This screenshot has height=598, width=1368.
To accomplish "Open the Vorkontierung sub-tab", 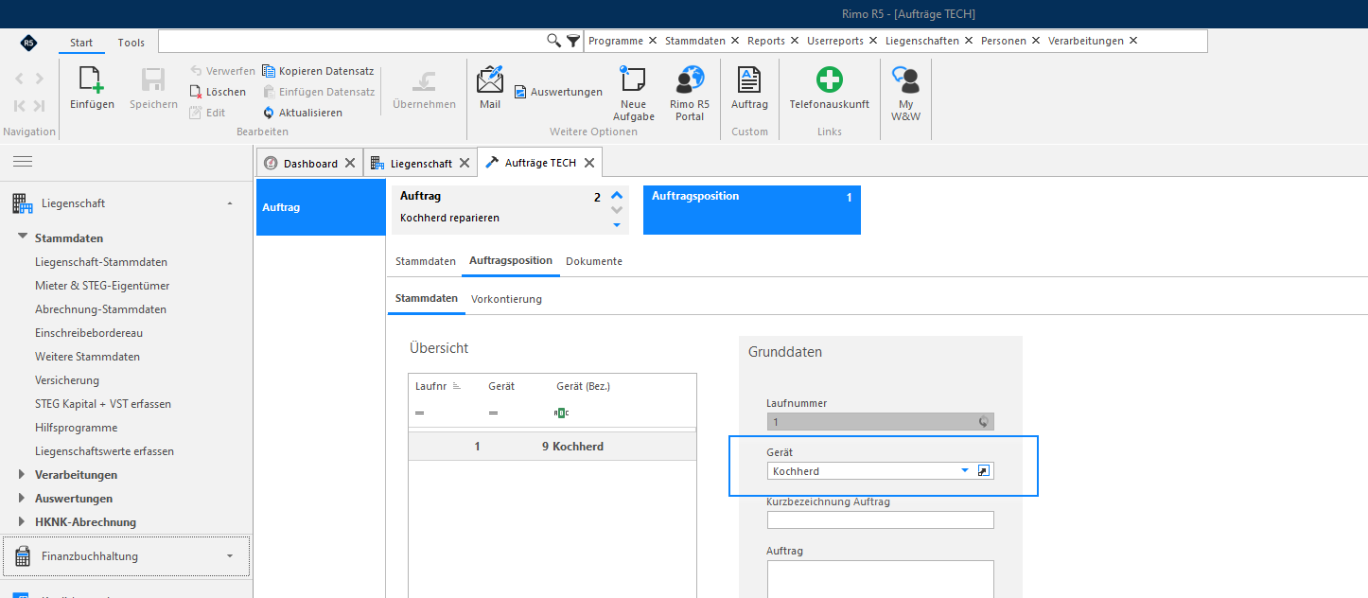I will (506, 299).
